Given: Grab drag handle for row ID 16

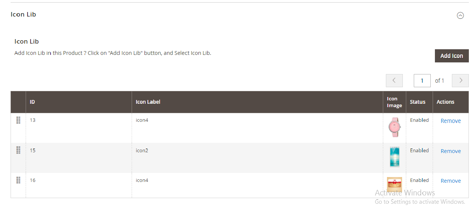Looking at the screenshot, I should (x=18, y=180).
